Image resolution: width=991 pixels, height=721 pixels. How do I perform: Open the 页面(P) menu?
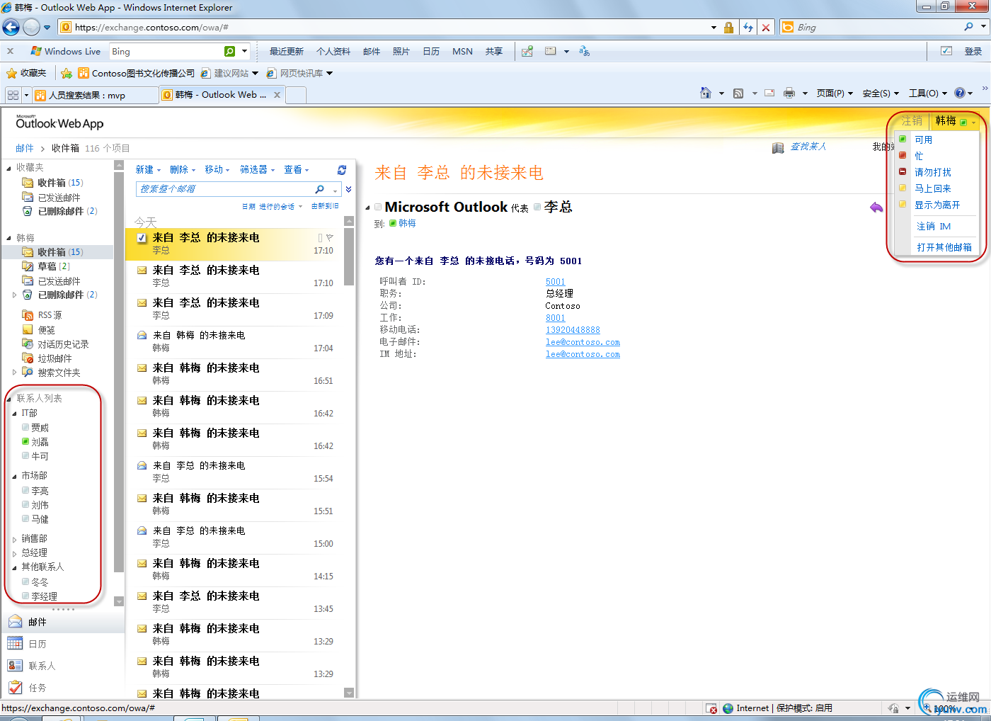tap(834, 93)
